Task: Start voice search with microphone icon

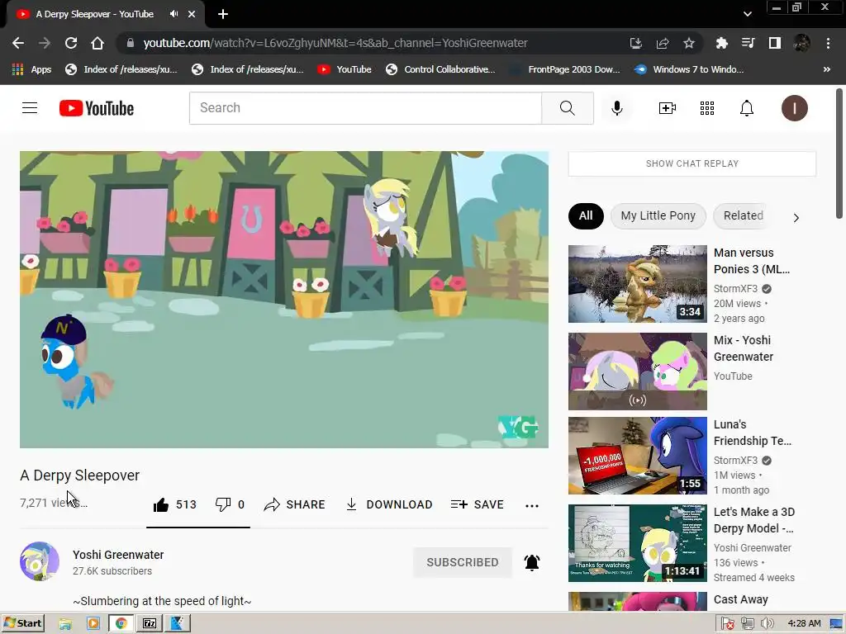Action: (616, 108)
